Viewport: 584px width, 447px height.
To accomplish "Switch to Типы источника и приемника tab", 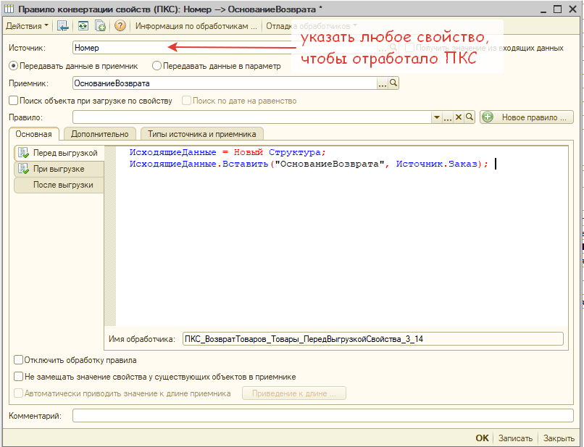I will pos(202,134).
